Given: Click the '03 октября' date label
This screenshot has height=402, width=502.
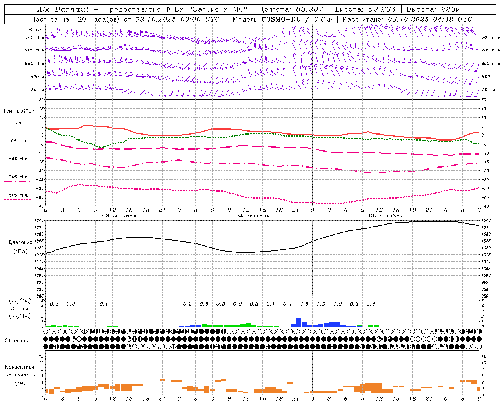Looking at the screenshot, I should point(119,216).
